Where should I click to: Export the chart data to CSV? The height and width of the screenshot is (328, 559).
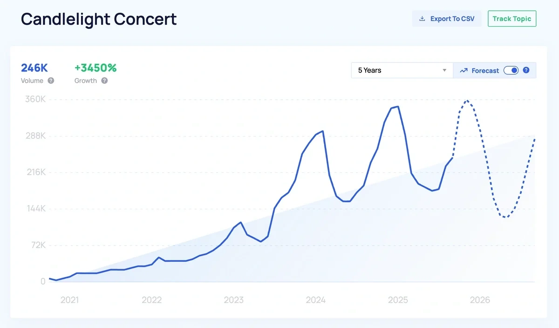447,19
